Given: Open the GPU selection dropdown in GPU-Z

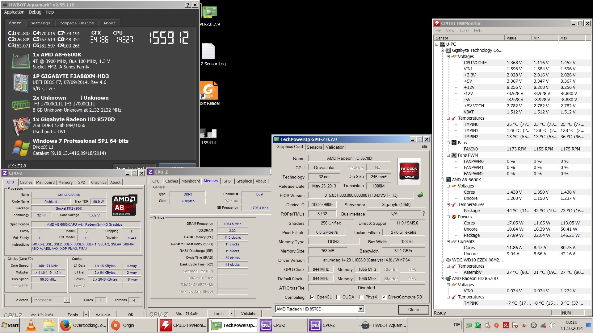Looking at the screenshot, I should click(x=360, y=309).
